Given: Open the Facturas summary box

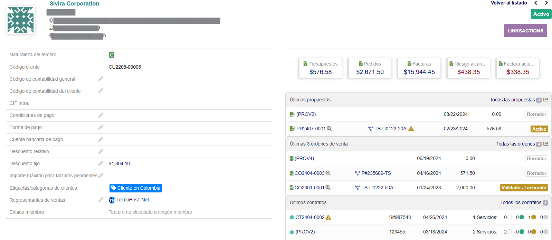Looking at the screenshot, I should (419, 68).
